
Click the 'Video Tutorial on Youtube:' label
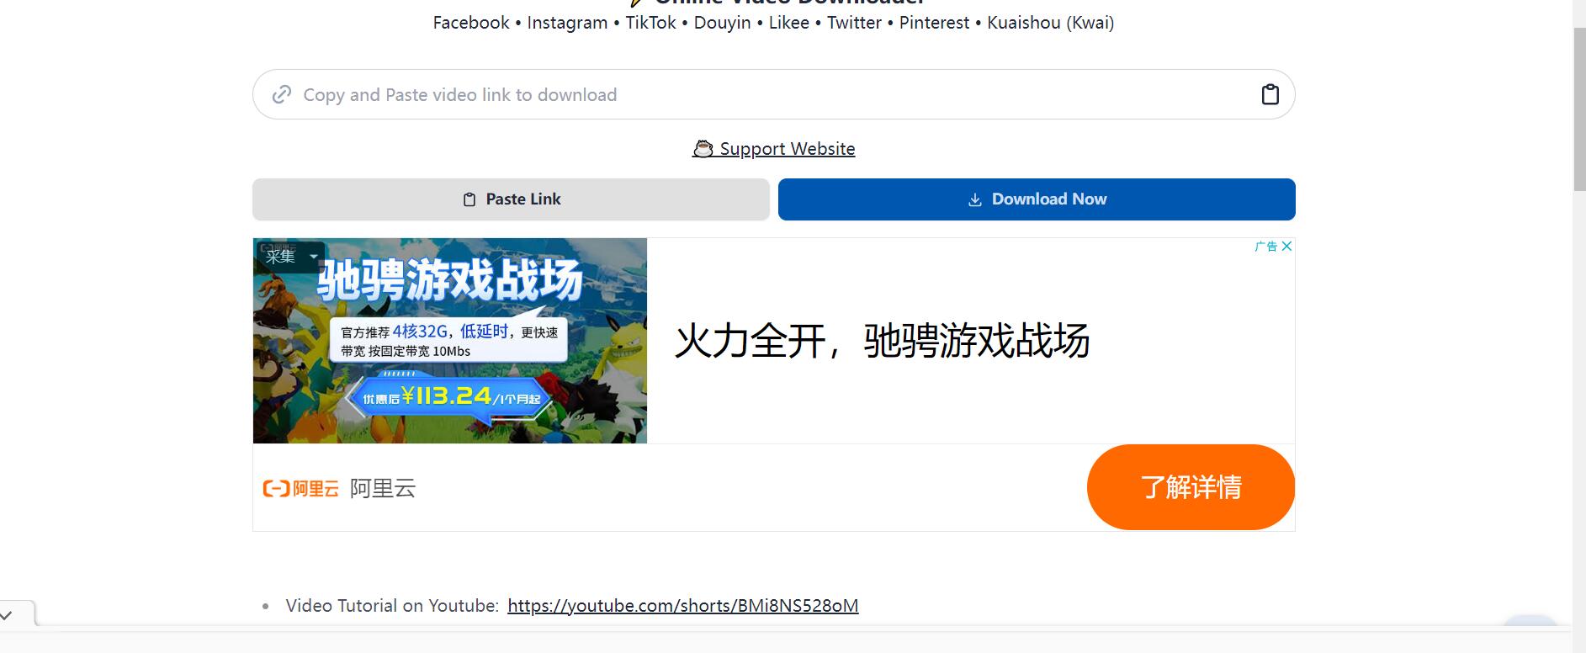(x=392, y=606)
